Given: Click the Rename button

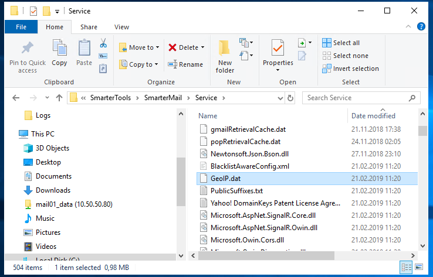Looking at the screenshot, I should click(x=185, y=64).
